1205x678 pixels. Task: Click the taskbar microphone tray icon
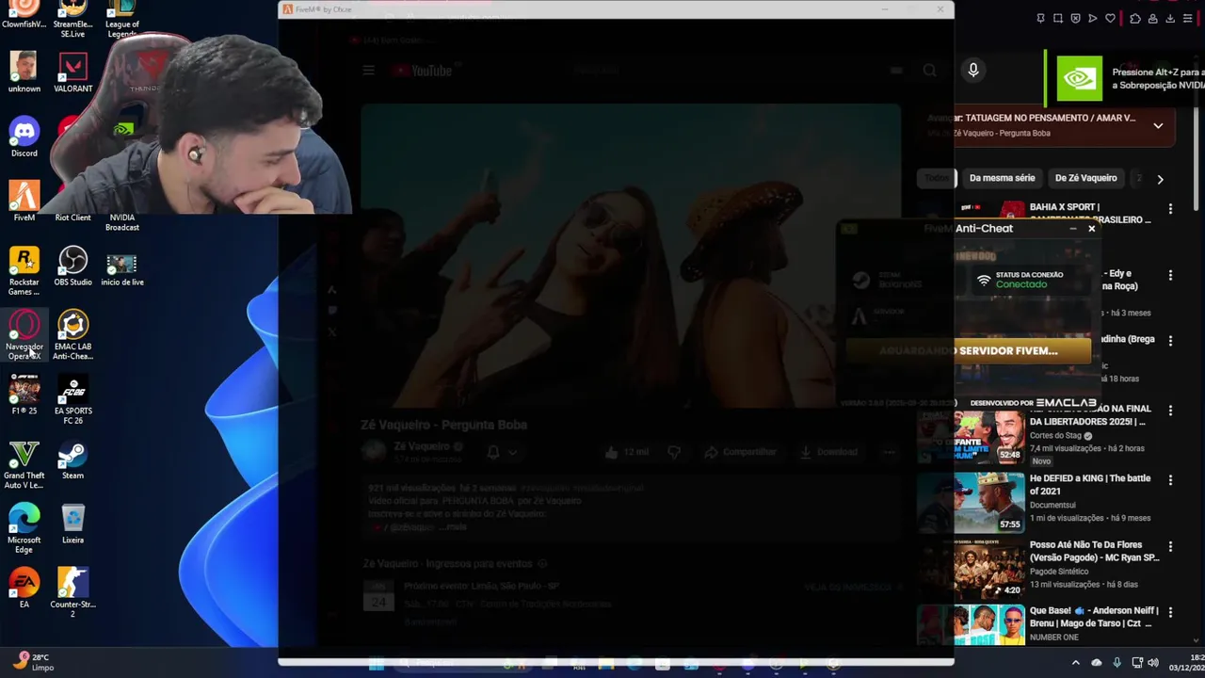[x=1117, y=662]
